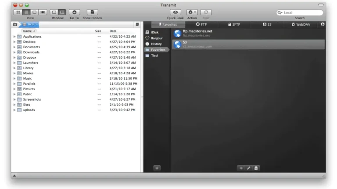Sort file list by Size column
337x189 pixels.
pos(98,31)
